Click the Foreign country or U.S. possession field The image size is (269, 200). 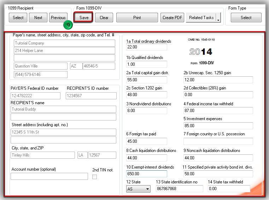[x=218, y=141]
